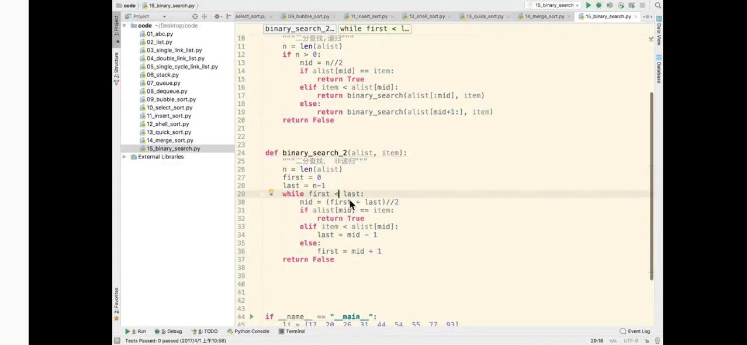Toggle tool window buttons icon in status bar corner
Image resolution: width=747 pixels, height=345 pixels.
click(x=117, y=340)
